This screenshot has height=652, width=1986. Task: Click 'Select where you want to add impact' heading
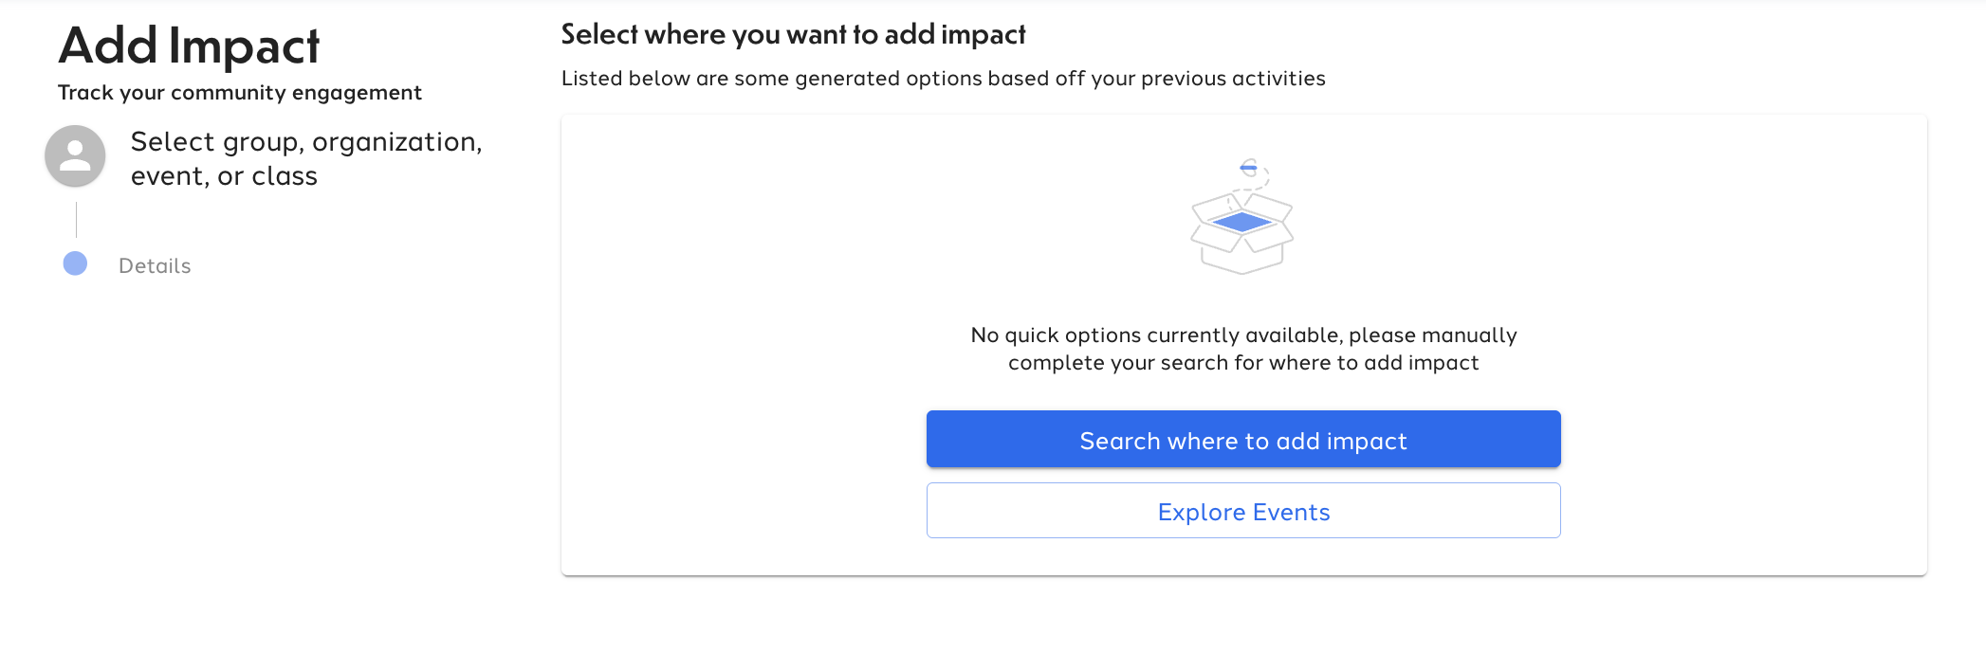[793, 34]
